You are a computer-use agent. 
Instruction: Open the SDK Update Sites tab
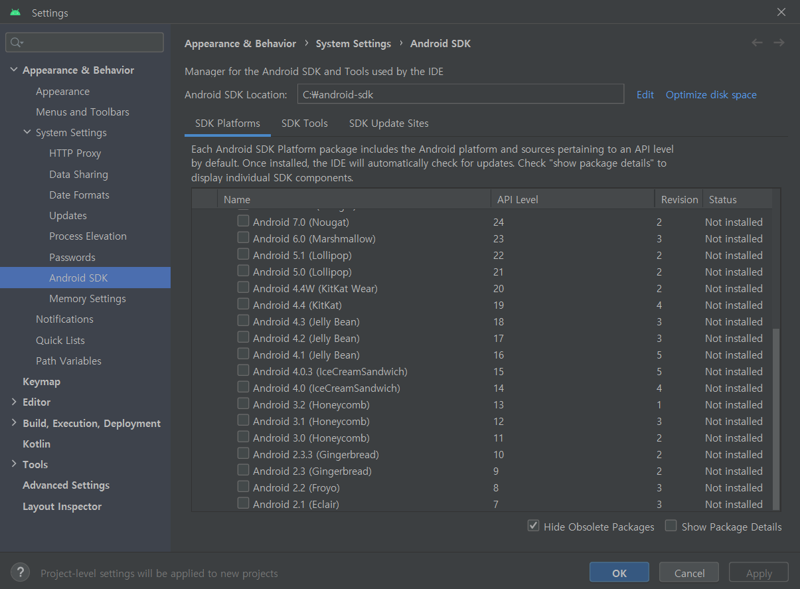coord(389,124)
